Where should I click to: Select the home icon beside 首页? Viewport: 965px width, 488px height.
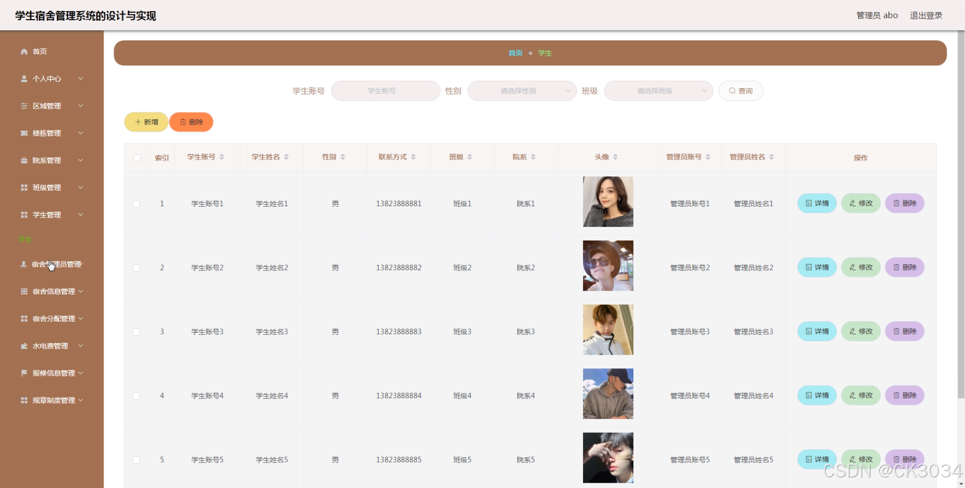coord(24,51)
